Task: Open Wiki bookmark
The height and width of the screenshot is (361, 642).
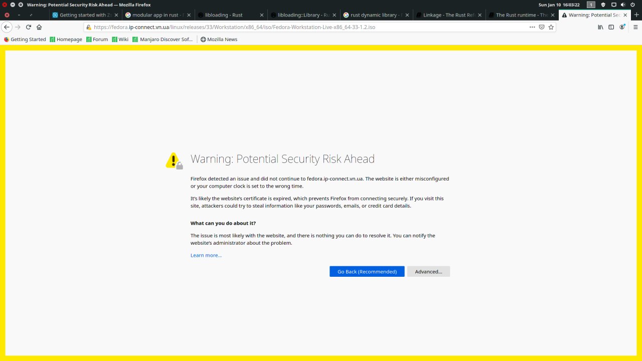Action: [x=120, y=39]
